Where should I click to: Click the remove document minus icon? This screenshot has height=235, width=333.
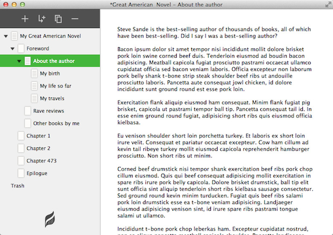75,19
